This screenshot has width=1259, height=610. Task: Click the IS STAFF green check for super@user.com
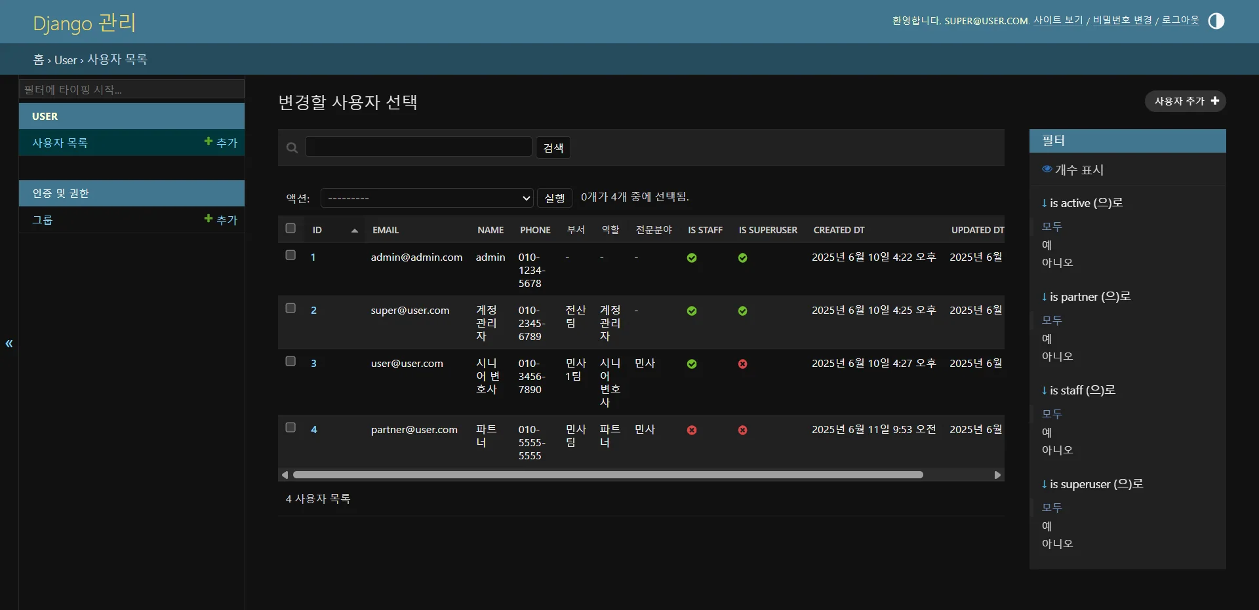692,311
